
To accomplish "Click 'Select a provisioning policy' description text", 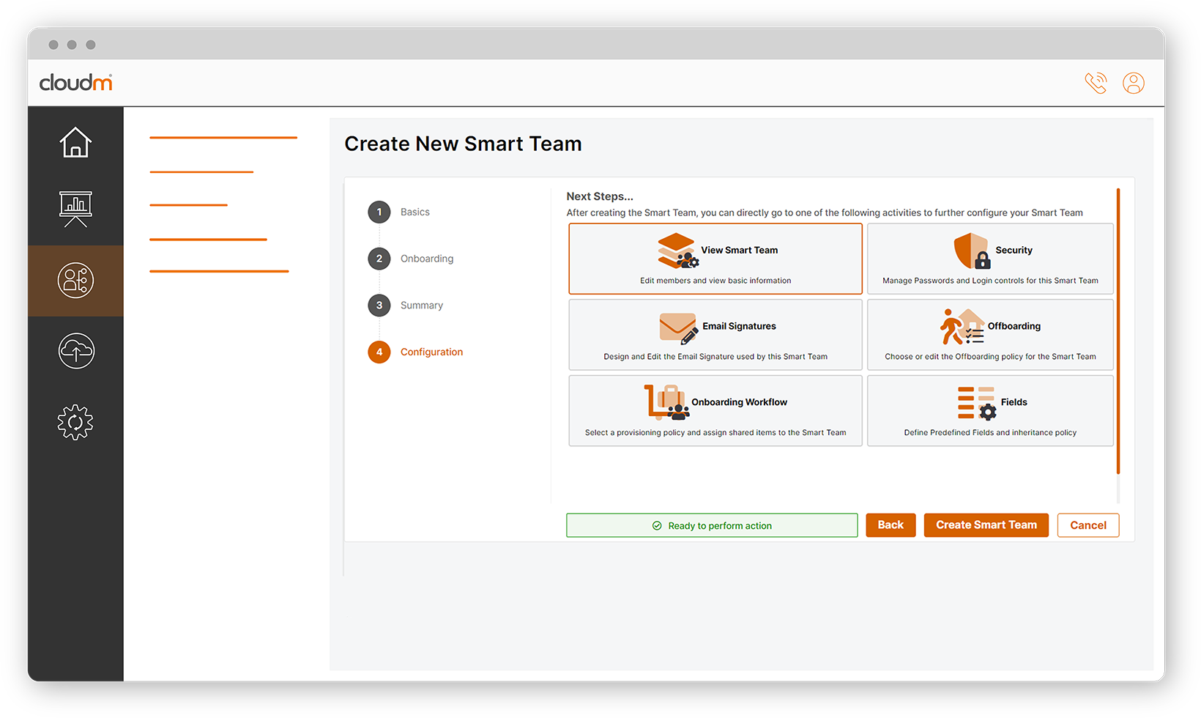I will pos(715,433).
